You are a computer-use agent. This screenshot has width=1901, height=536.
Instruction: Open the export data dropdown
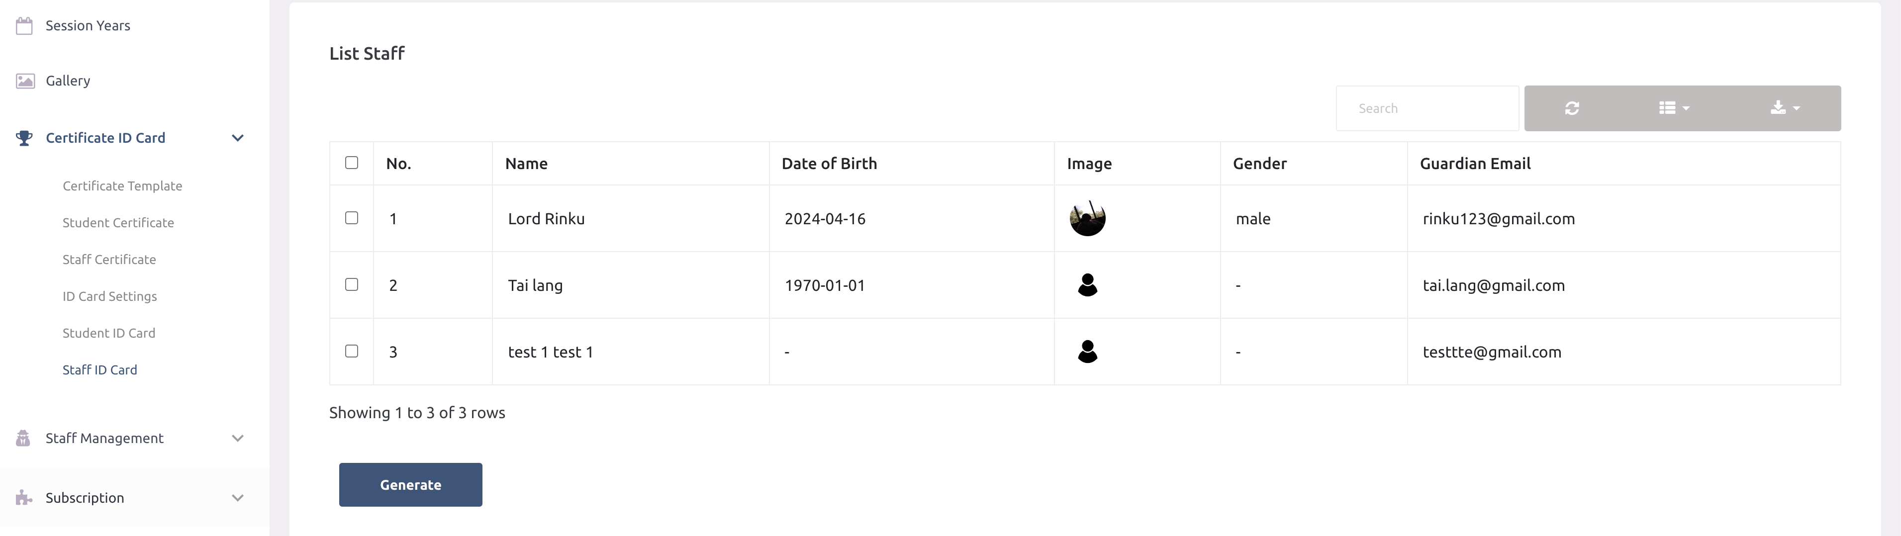[1785, 108]
